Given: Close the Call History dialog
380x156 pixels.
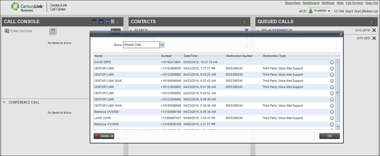Looking at the screenshot, I should pyautogui.click(x=341, y=34).
